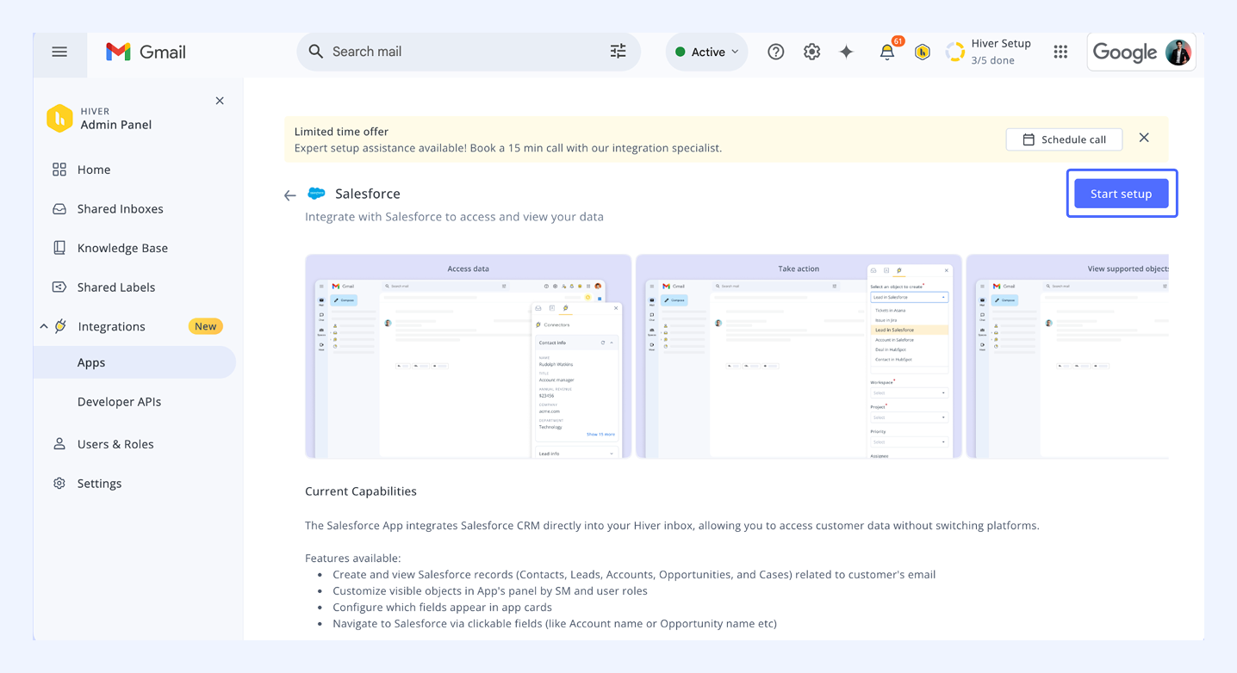Click the search magnifier icon
The height and width of the screenshot is (673, 1237).
[316, 52]
